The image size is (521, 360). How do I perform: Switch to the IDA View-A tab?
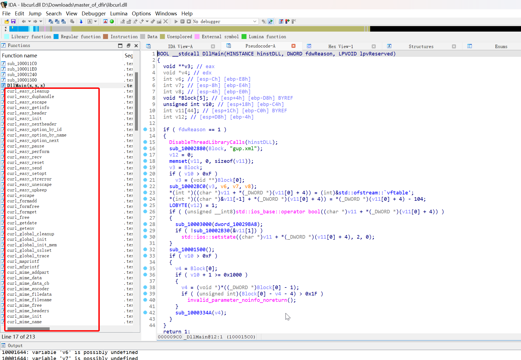[180, 46]
